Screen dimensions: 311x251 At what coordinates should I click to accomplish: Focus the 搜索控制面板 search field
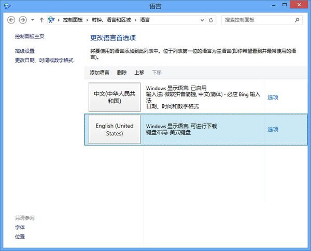262,20
